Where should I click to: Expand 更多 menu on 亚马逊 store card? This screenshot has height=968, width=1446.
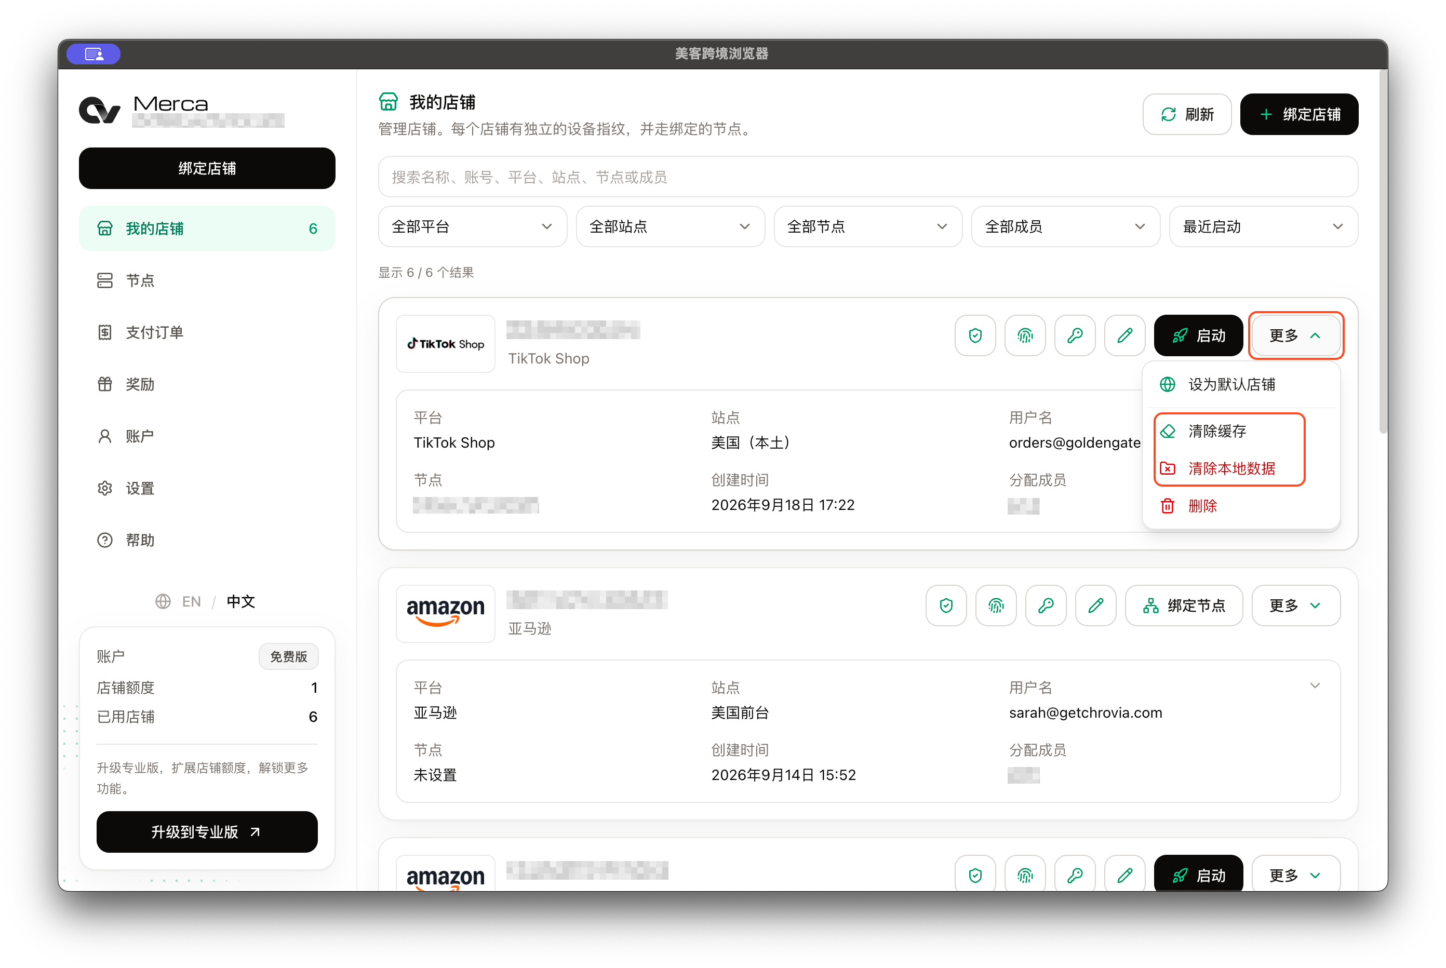point(1295,606)
